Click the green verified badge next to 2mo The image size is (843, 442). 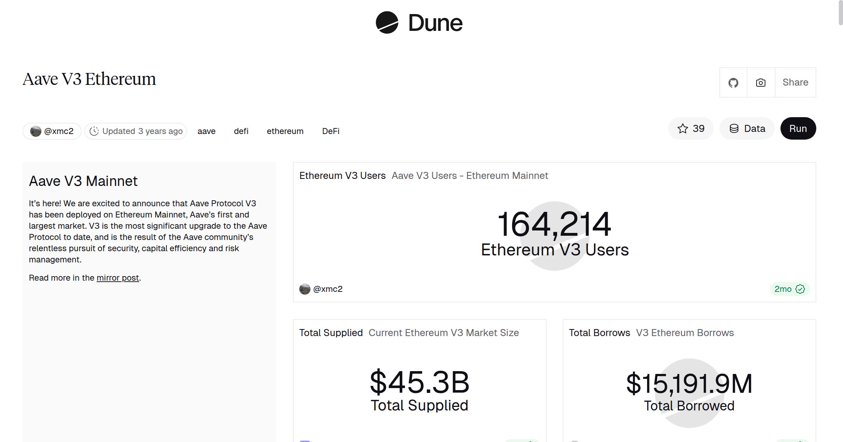click(x=800, y=289)
